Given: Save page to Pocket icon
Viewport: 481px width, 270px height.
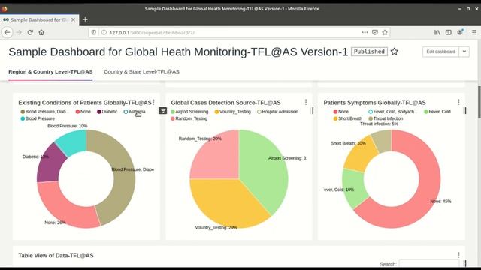Looking at the screenshot, I should [375, 32].
